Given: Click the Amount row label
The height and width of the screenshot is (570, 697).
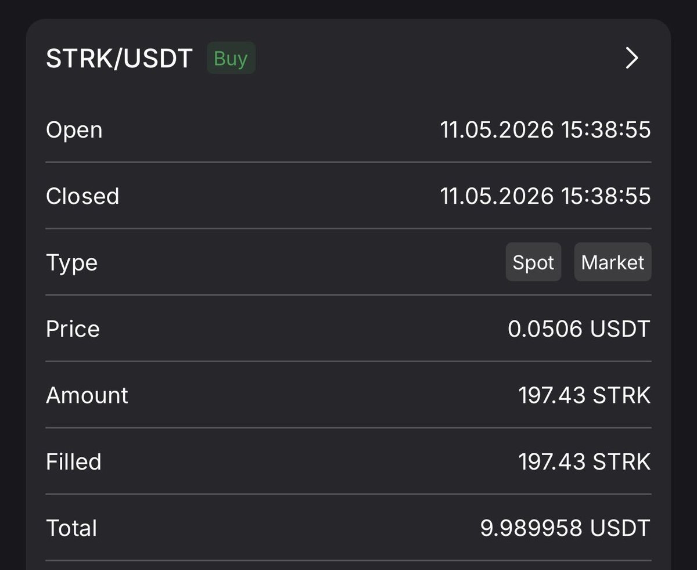Looking at the screenshot, I should 87,395.
